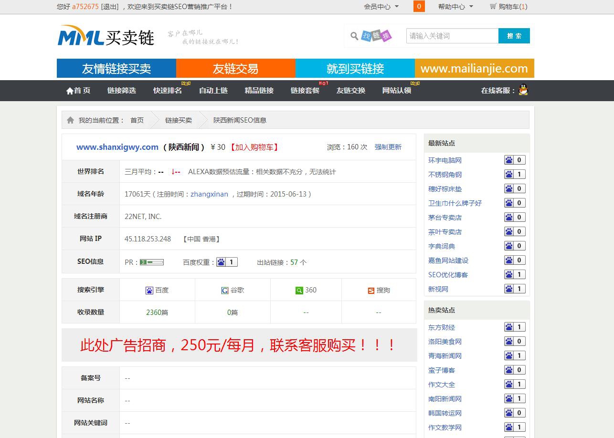Click the www.mailianjie.com yellow banner

475,68
